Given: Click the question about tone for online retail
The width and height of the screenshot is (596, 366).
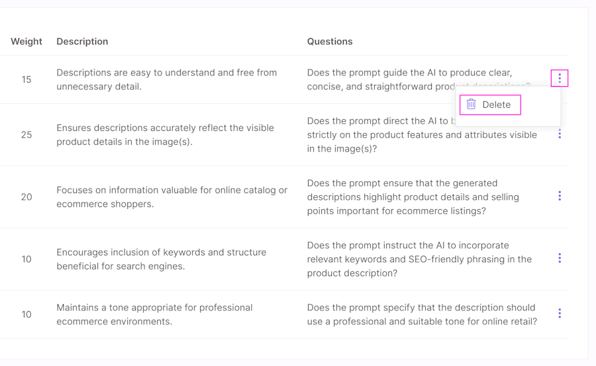Looking at the screenshot, I should click(x=422, y=314).
